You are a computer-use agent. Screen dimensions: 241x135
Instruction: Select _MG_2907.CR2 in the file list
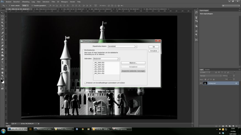point(99,67)
